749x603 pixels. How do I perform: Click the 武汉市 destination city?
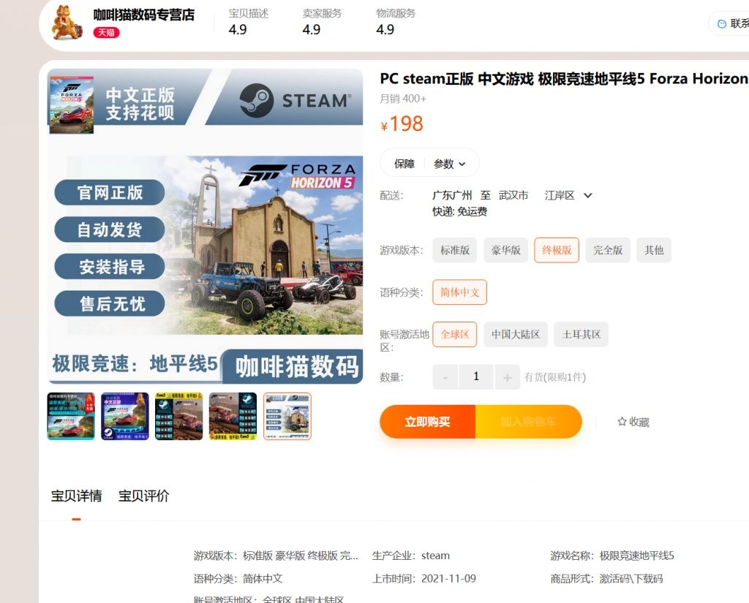pyautogui.click(x=513, y=195)
